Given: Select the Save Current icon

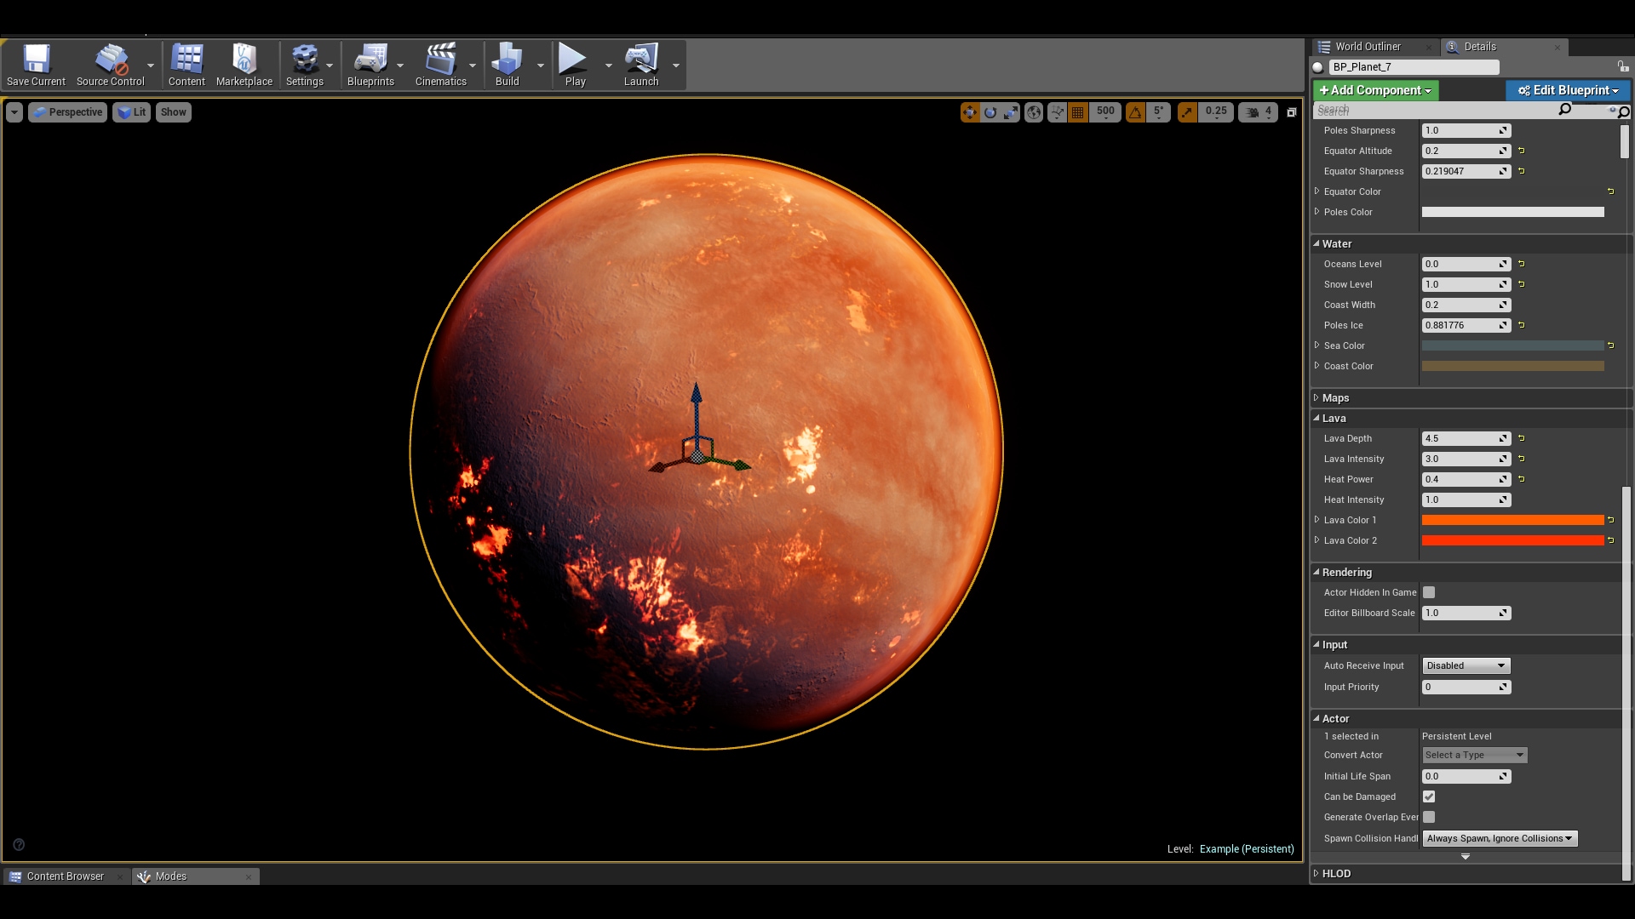Looking at the screenshot, I should (36, 60).
